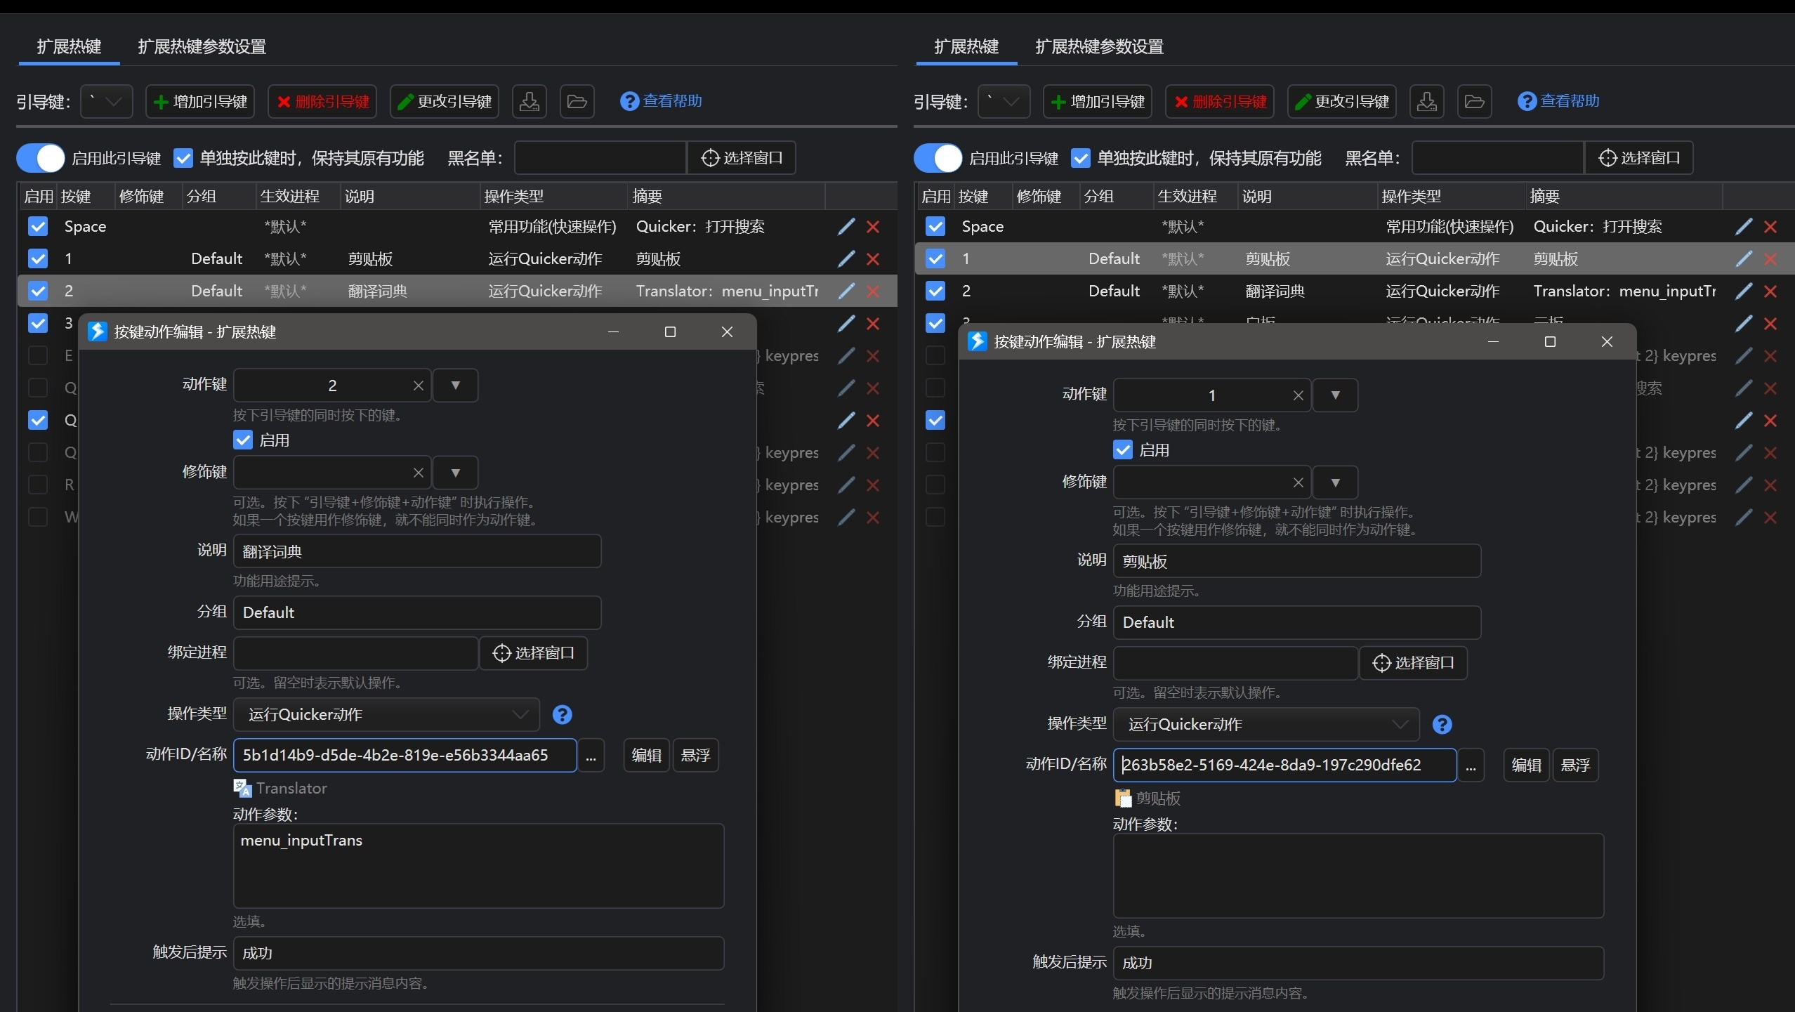Uncheck 单独按此键时 option in left window
The height and width of the screenshot is (1012, 1795).
[x=183, y=158]
